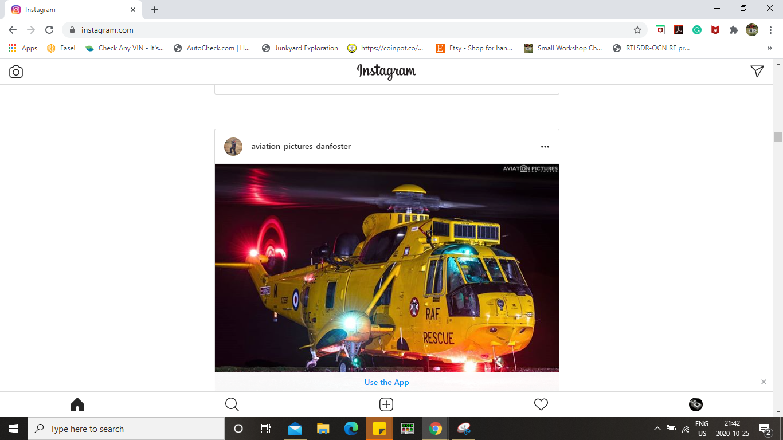Reload the Instagram page

[x=49, y=30]
